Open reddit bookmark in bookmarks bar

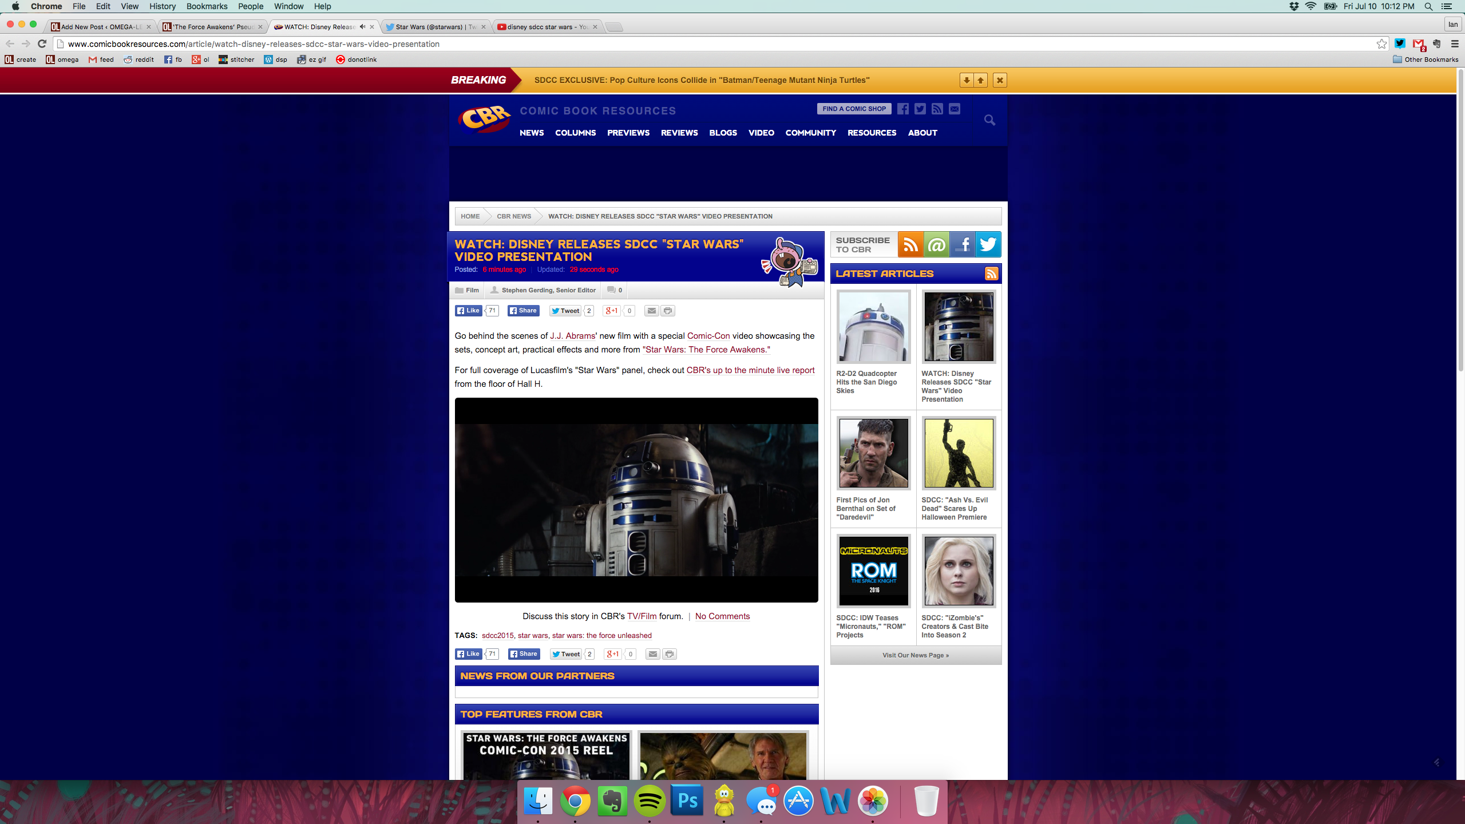pyautogui.click(x=139, y=60)
